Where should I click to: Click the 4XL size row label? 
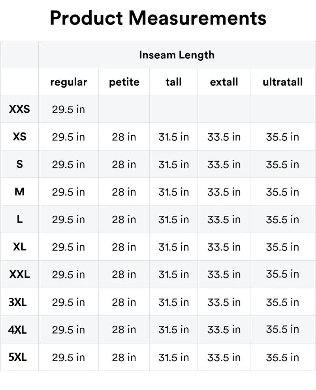[18, 329]
